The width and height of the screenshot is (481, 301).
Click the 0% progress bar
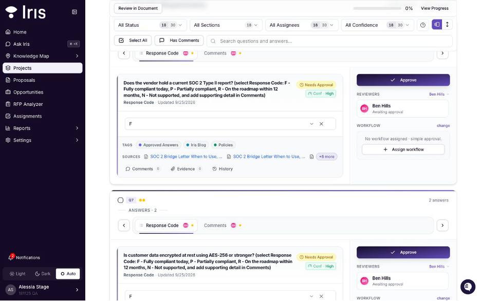377,8
